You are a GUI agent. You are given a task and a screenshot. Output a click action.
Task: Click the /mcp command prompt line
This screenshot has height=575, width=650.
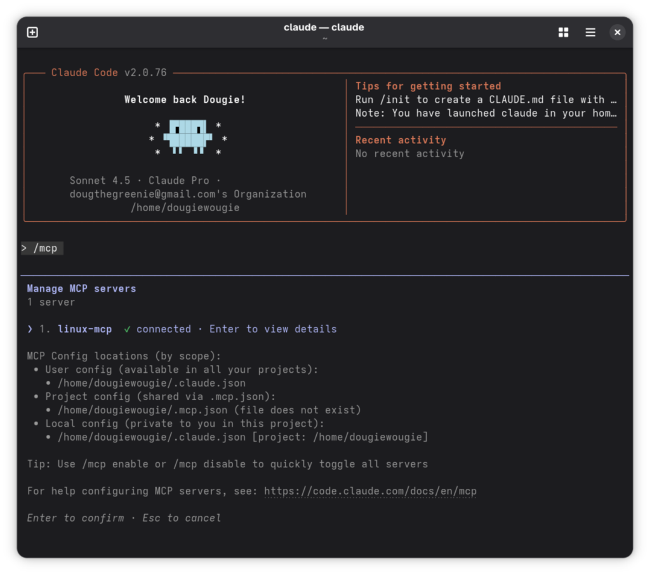point(42,249)
